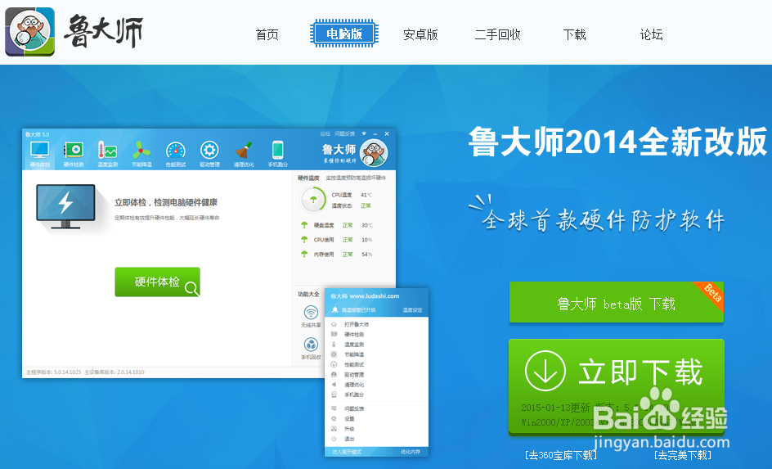Click 问题反馈 in the app title bar
The image size is (772, 469).
(344, 134)
